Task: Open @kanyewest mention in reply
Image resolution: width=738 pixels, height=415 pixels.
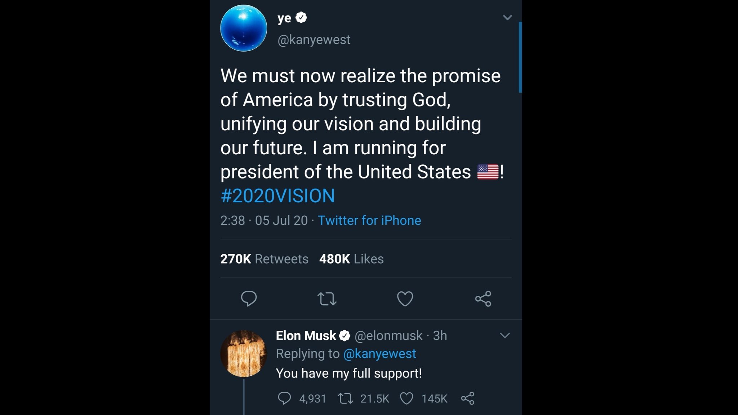Action: pyautogui.click(x=379, y=354)
